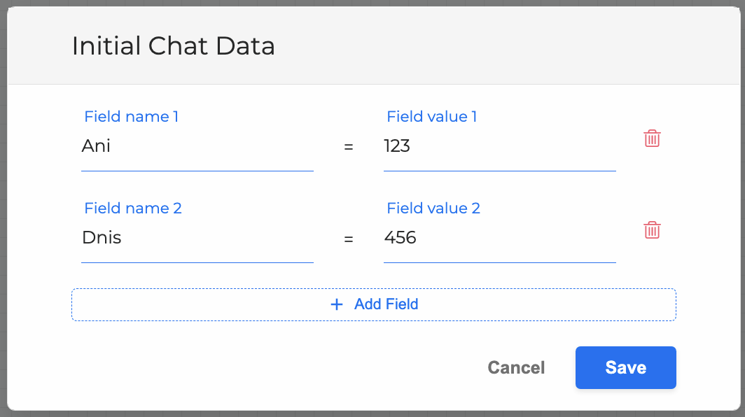
Task: Delete the Dnis field row
Action: 652,230
